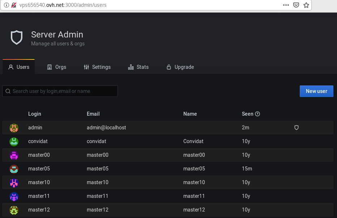Open the Orgs tab

click(x=56, y=67)
